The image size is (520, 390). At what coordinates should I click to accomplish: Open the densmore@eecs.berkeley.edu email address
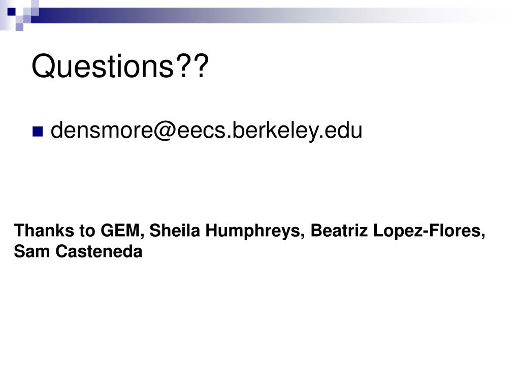(x=206, y=131)
